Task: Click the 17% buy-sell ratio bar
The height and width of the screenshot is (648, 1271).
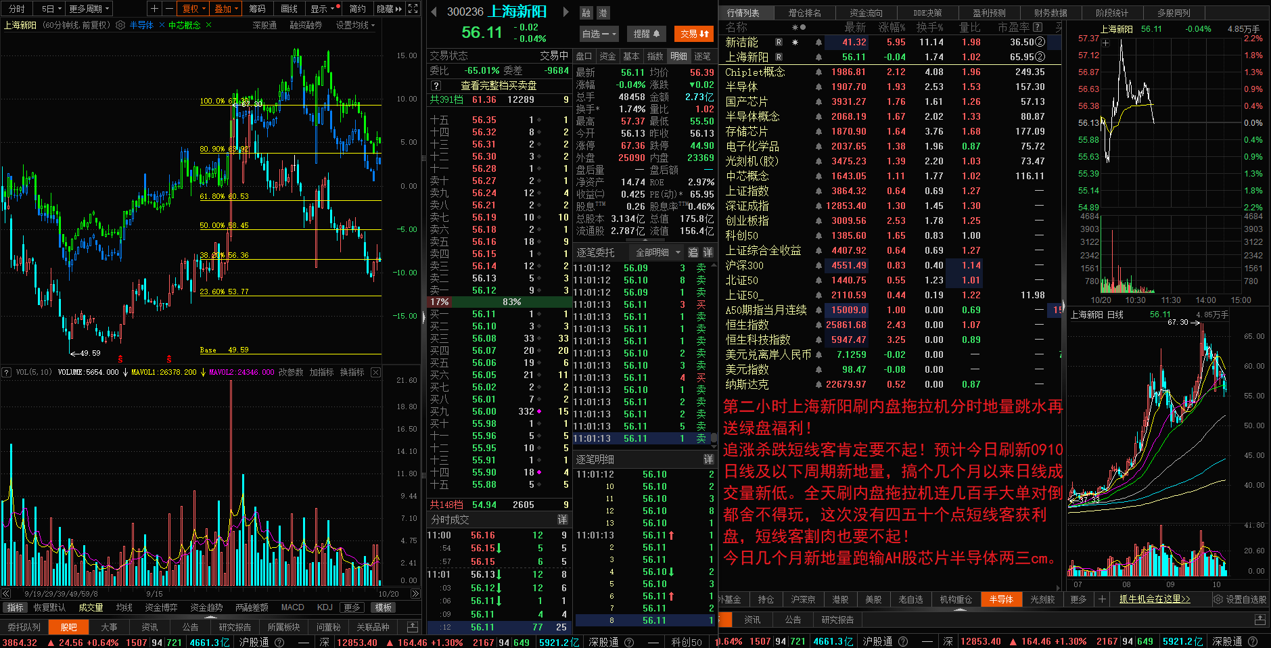Action: coord(440,302)
